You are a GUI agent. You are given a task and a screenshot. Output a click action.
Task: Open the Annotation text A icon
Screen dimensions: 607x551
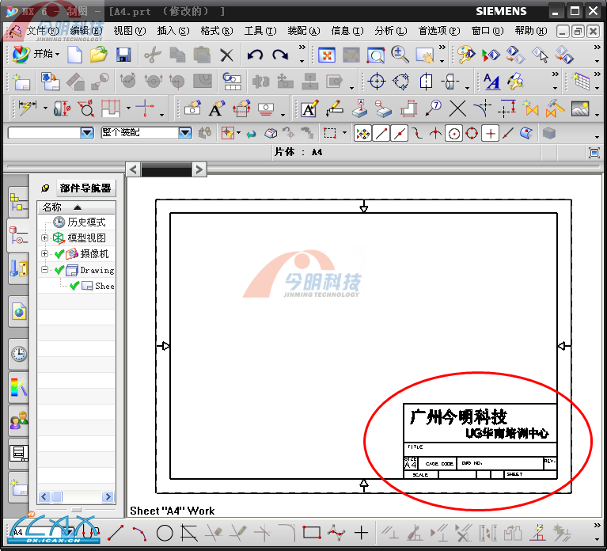pyautogui.click(x=491, y=82)
